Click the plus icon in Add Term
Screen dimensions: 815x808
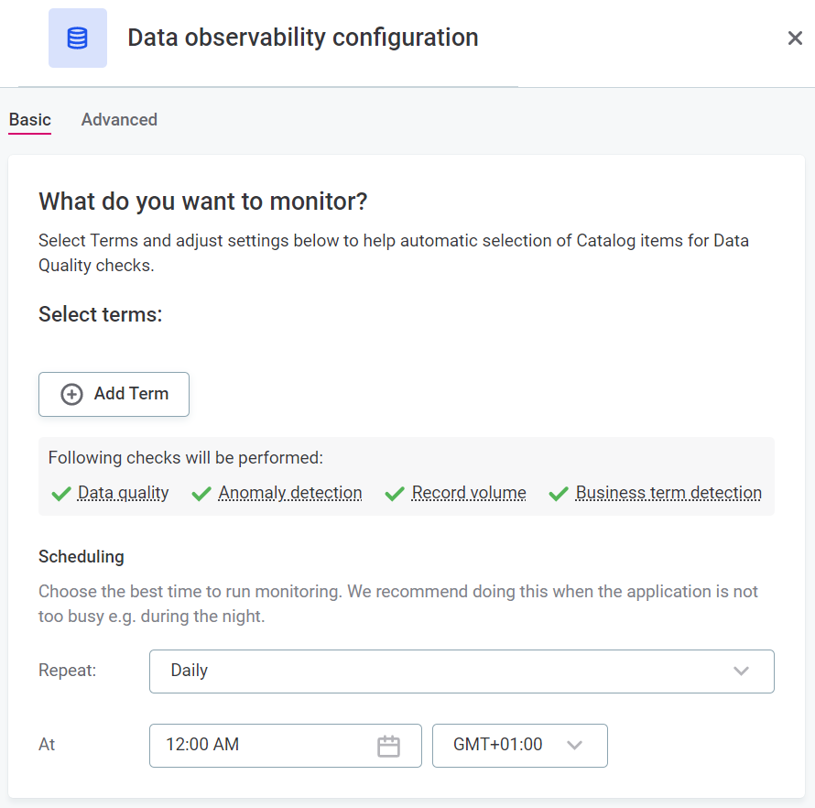[x=71, y=394]
